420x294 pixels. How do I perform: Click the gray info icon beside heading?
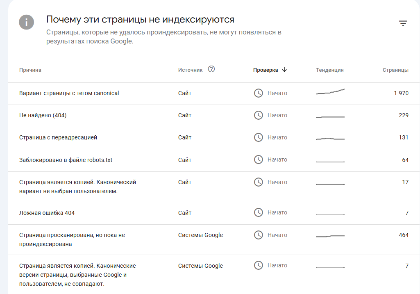click(x=26, y=22)
